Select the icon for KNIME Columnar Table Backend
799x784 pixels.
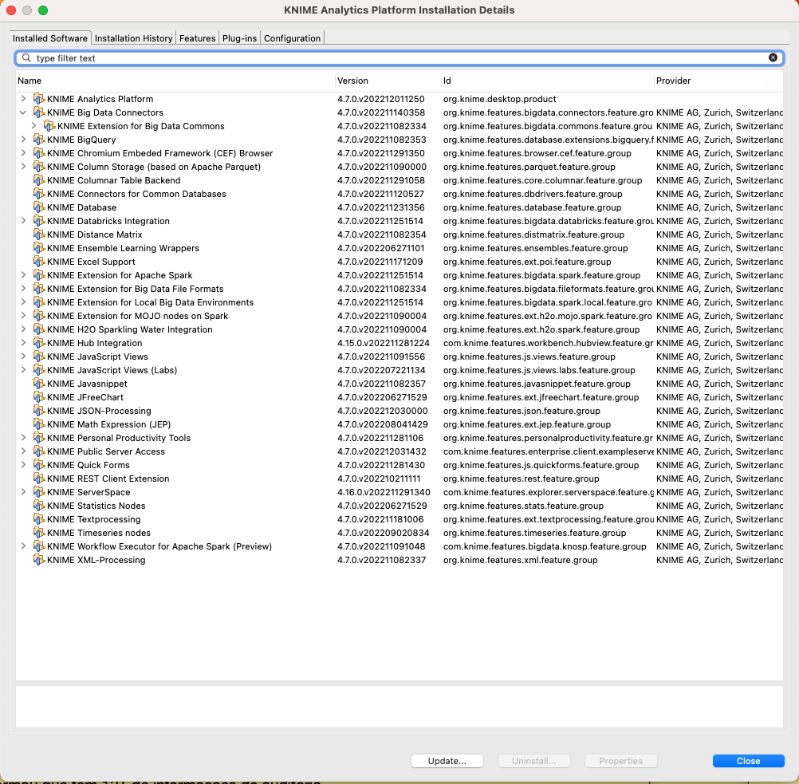pyautogui.click(x=39, y=180)
